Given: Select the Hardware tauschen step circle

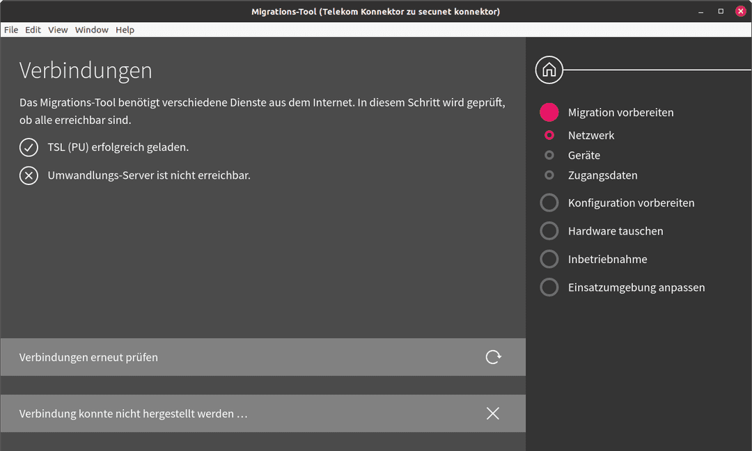Looking at the screenshot, I should 549,231.
